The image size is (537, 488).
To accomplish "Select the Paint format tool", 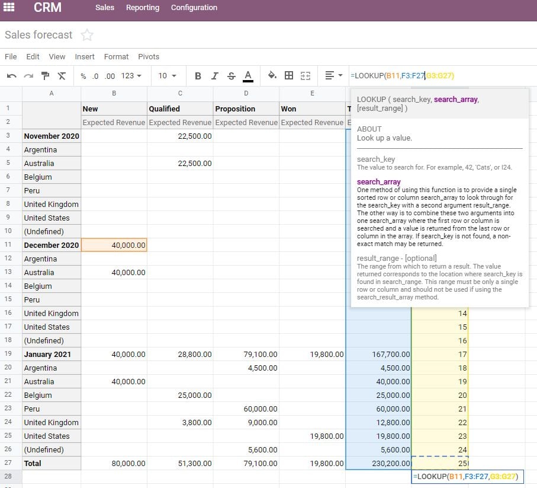I will pos(44,76).
